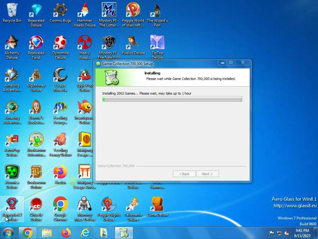This screenshot has width=318, height=239.
Task: Open the Recycle Bin desktop icon
Action: pos(12,12)
